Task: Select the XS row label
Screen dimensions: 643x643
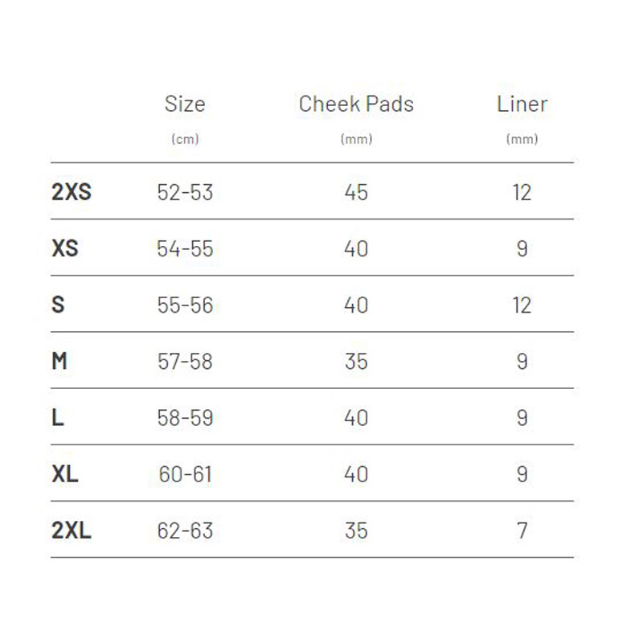Action: pos(65,249)
